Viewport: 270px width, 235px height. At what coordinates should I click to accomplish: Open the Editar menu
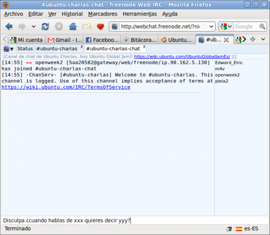pos(35,14)
